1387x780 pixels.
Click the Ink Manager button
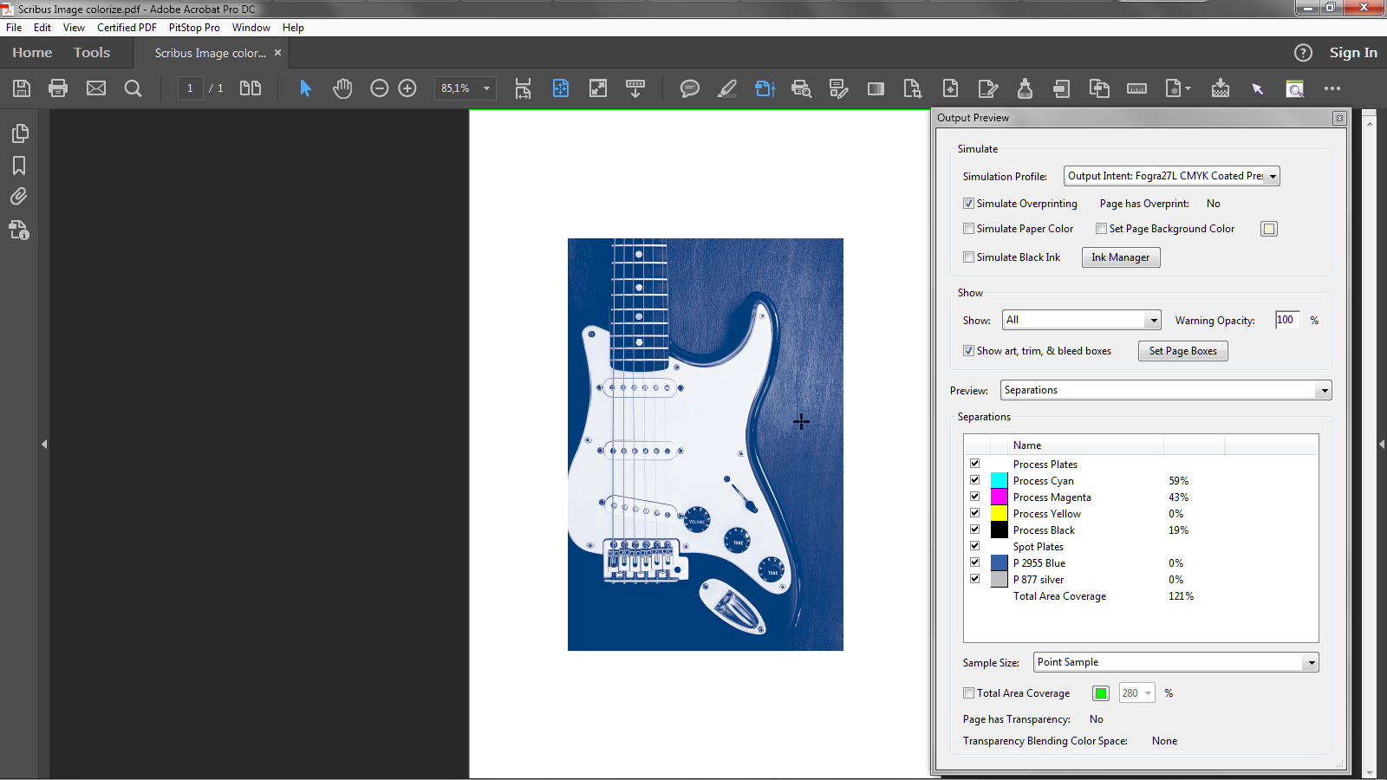coord(1120,257)
